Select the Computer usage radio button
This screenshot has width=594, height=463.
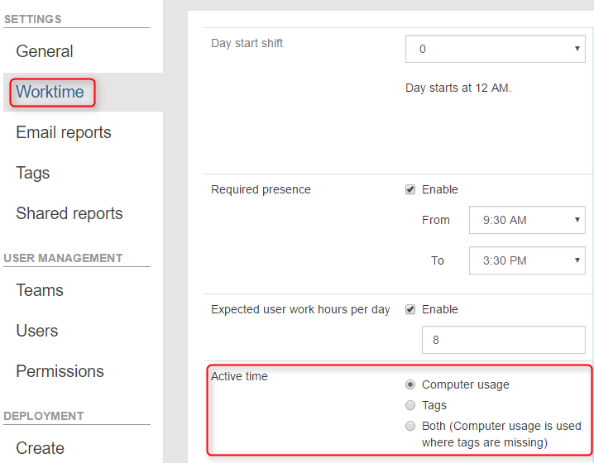click(410, 384)
